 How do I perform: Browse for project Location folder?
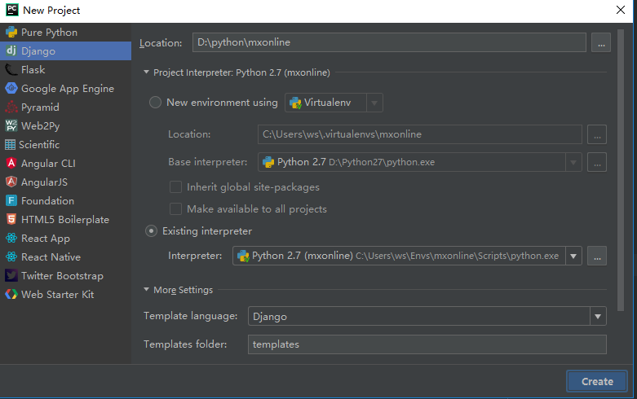tap(601, 42)
